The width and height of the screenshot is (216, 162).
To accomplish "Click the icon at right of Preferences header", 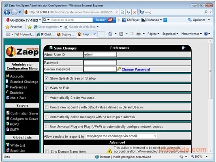I will click(184, 48).
